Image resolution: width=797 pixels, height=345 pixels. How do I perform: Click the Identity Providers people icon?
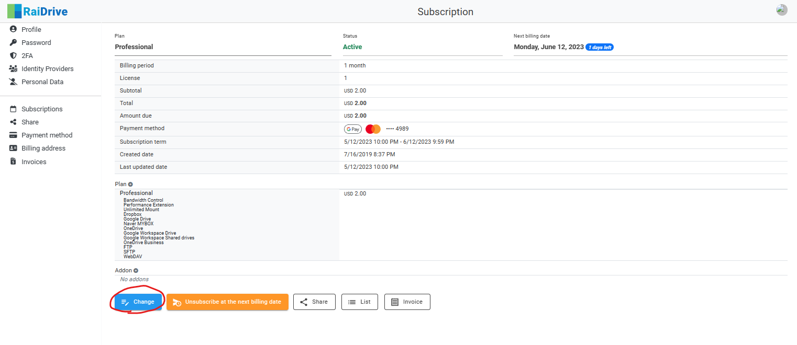point(13,68)
